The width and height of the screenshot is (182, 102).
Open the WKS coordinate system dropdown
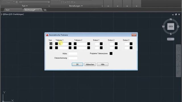click(x=171, y=39)
